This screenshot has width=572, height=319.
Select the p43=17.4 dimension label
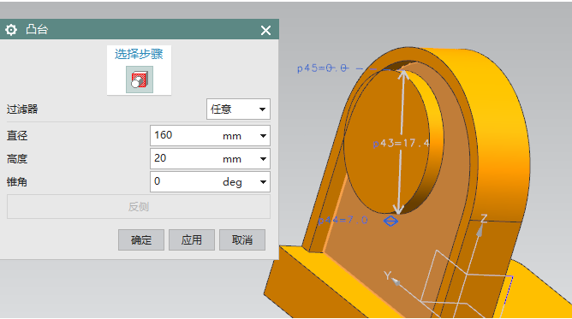[x=402, y=143]
